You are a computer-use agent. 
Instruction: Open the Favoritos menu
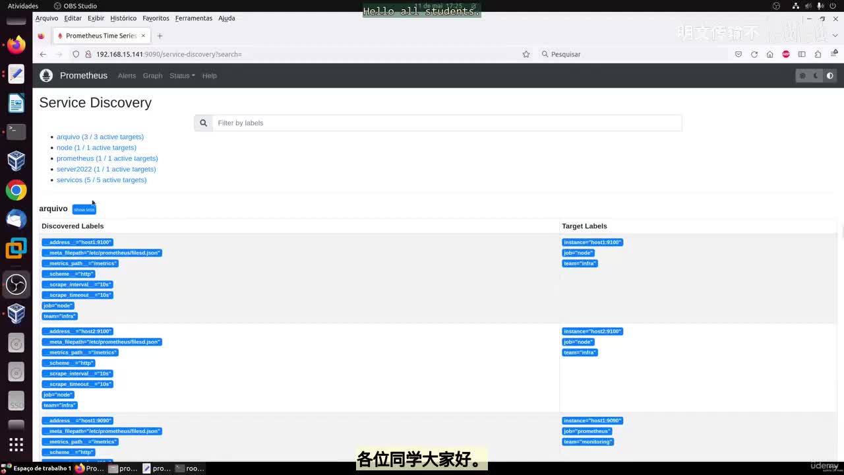pos(156,18)
